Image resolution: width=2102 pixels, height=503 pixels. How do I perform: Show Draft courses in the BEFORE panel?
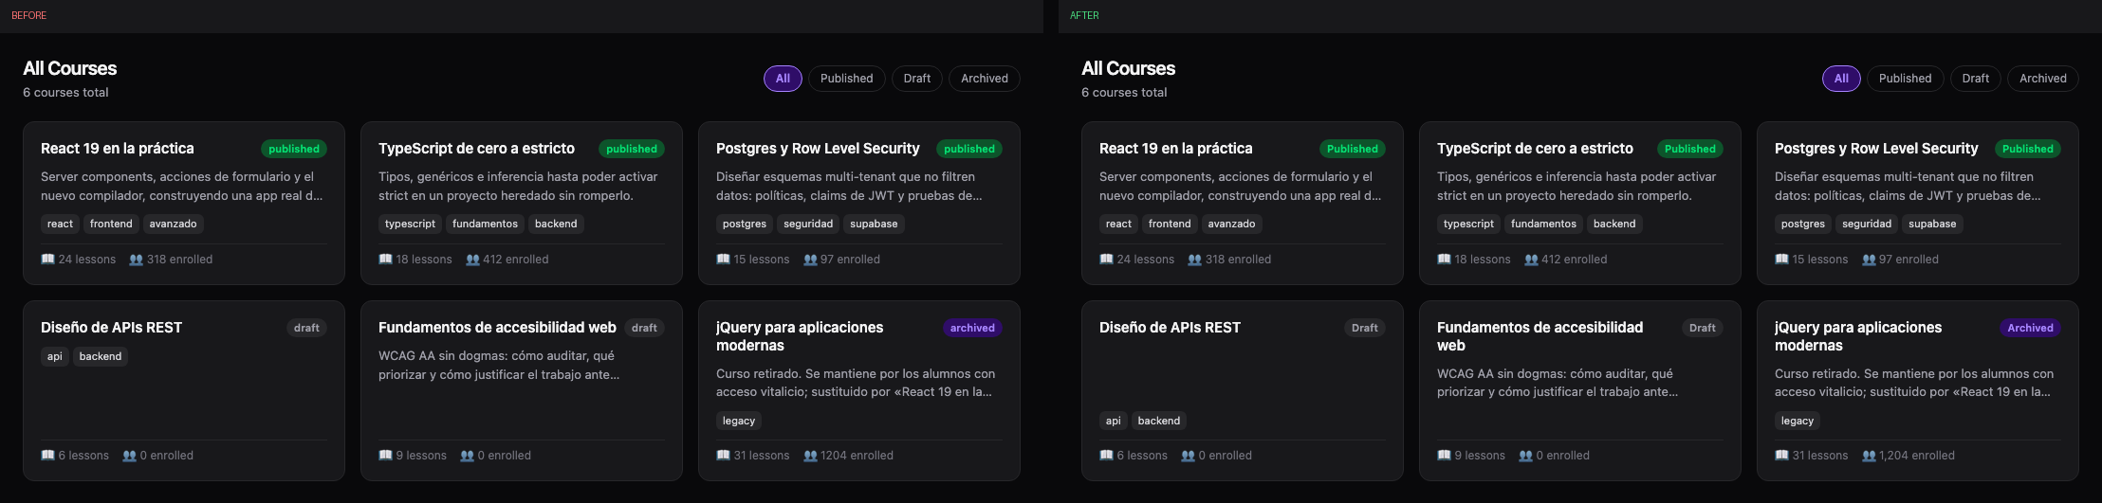coord(916,79)
